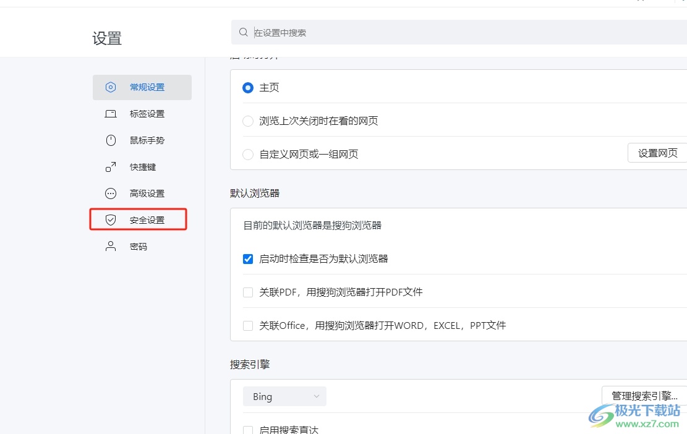Click the 默认浏览器 section heading
This screenshot has width=687, height=434.
pos(255,193)
